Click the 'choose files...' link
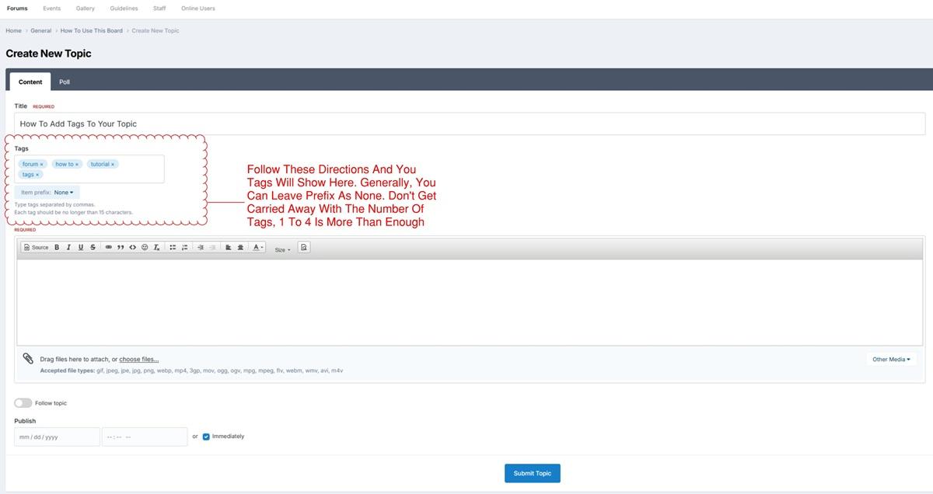Image resolution: width=933 pixels, height=494 pixels. (138, 360)
